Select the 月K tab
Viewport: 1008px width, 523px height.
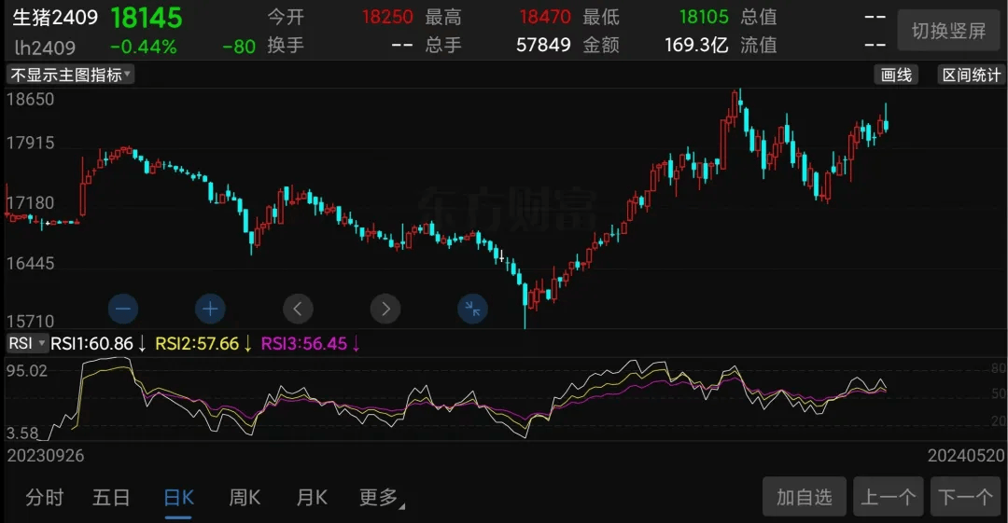coord(312,498)
